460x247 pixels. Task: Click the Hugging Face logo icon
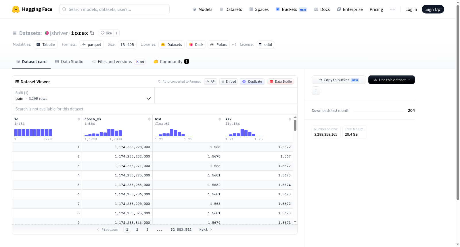click(16, 9)
